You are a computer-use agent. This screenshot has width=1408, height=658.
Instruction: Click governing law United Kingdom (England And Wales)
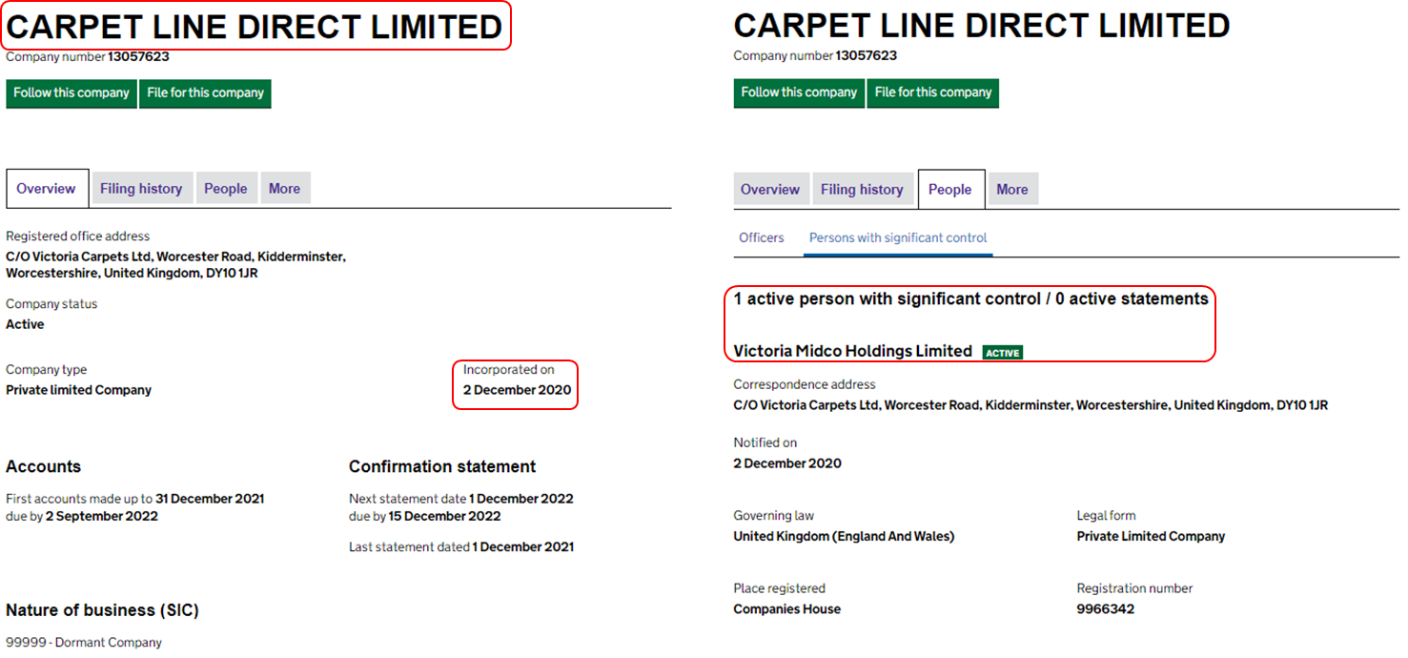[x=844, y=537]
